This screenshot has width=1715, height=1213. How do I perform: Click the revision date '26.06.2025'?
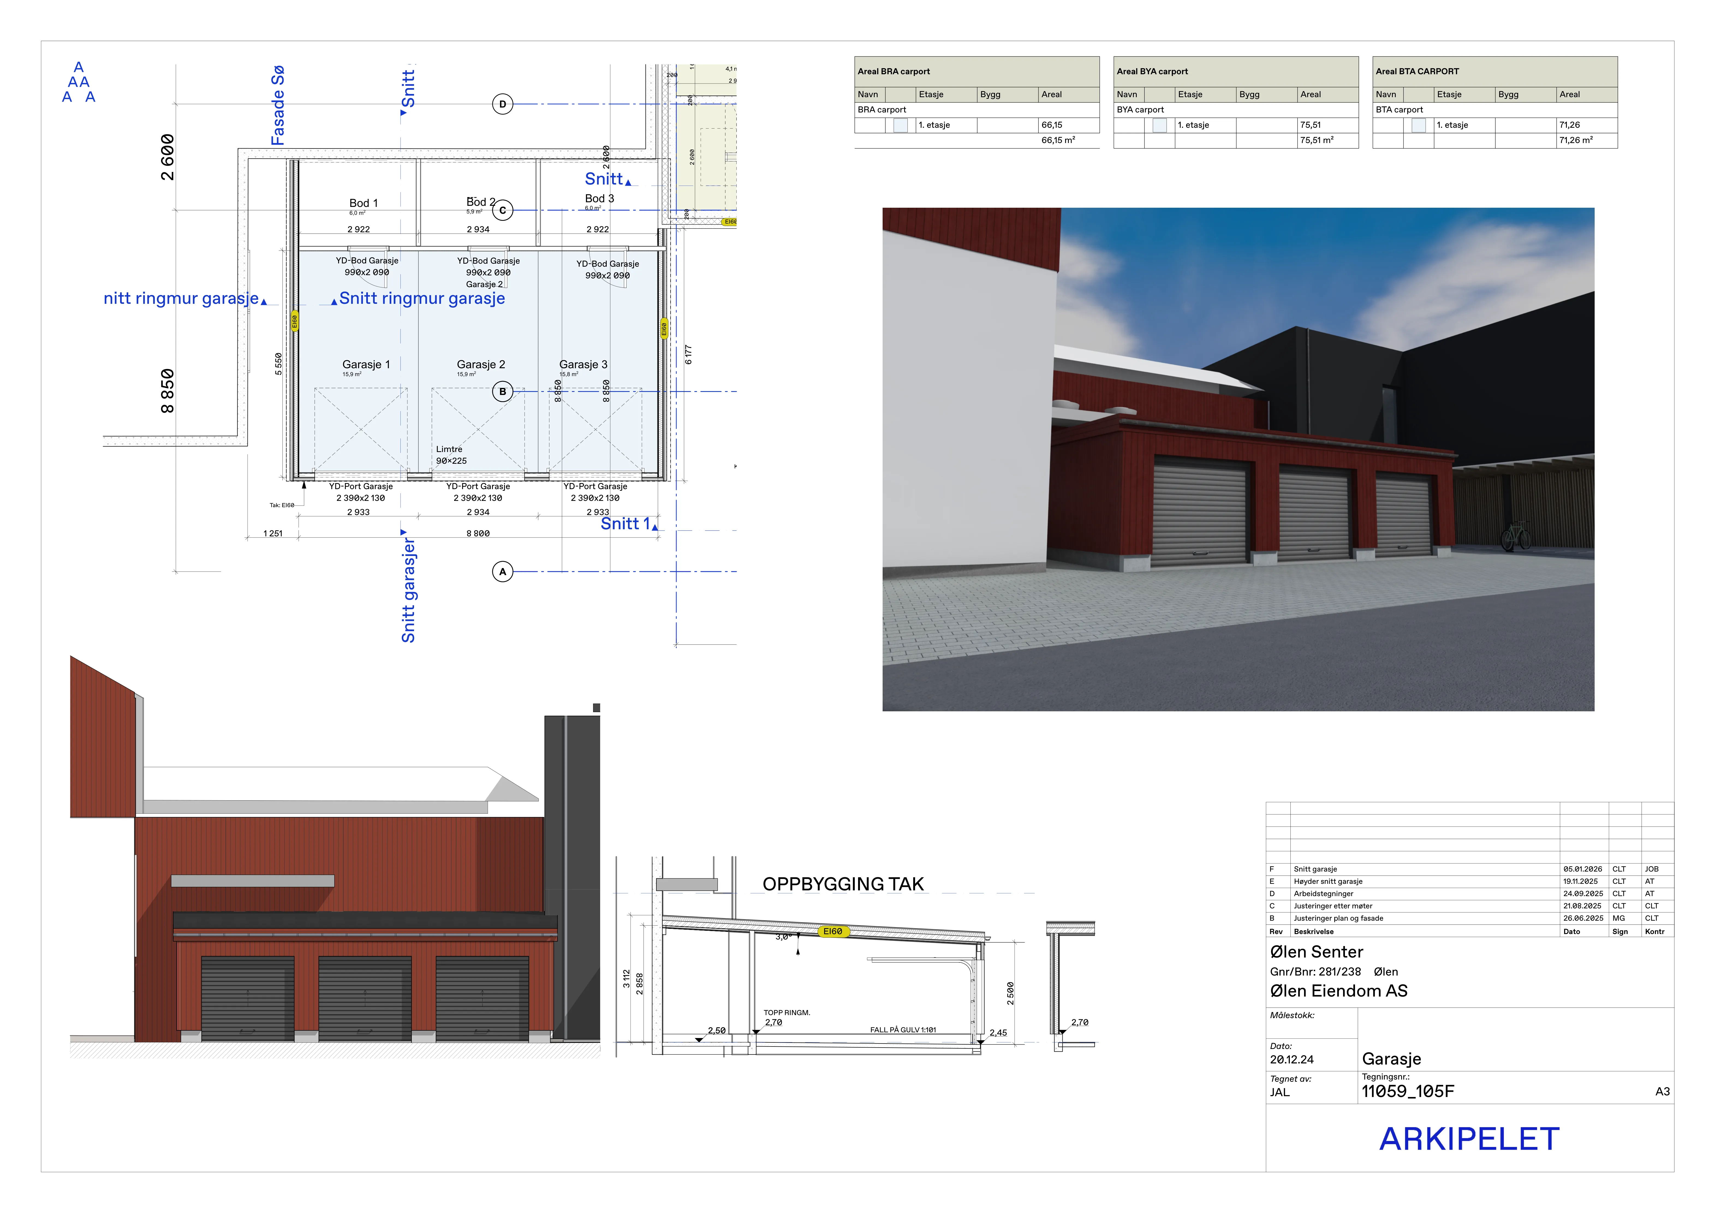point(1583,919)
